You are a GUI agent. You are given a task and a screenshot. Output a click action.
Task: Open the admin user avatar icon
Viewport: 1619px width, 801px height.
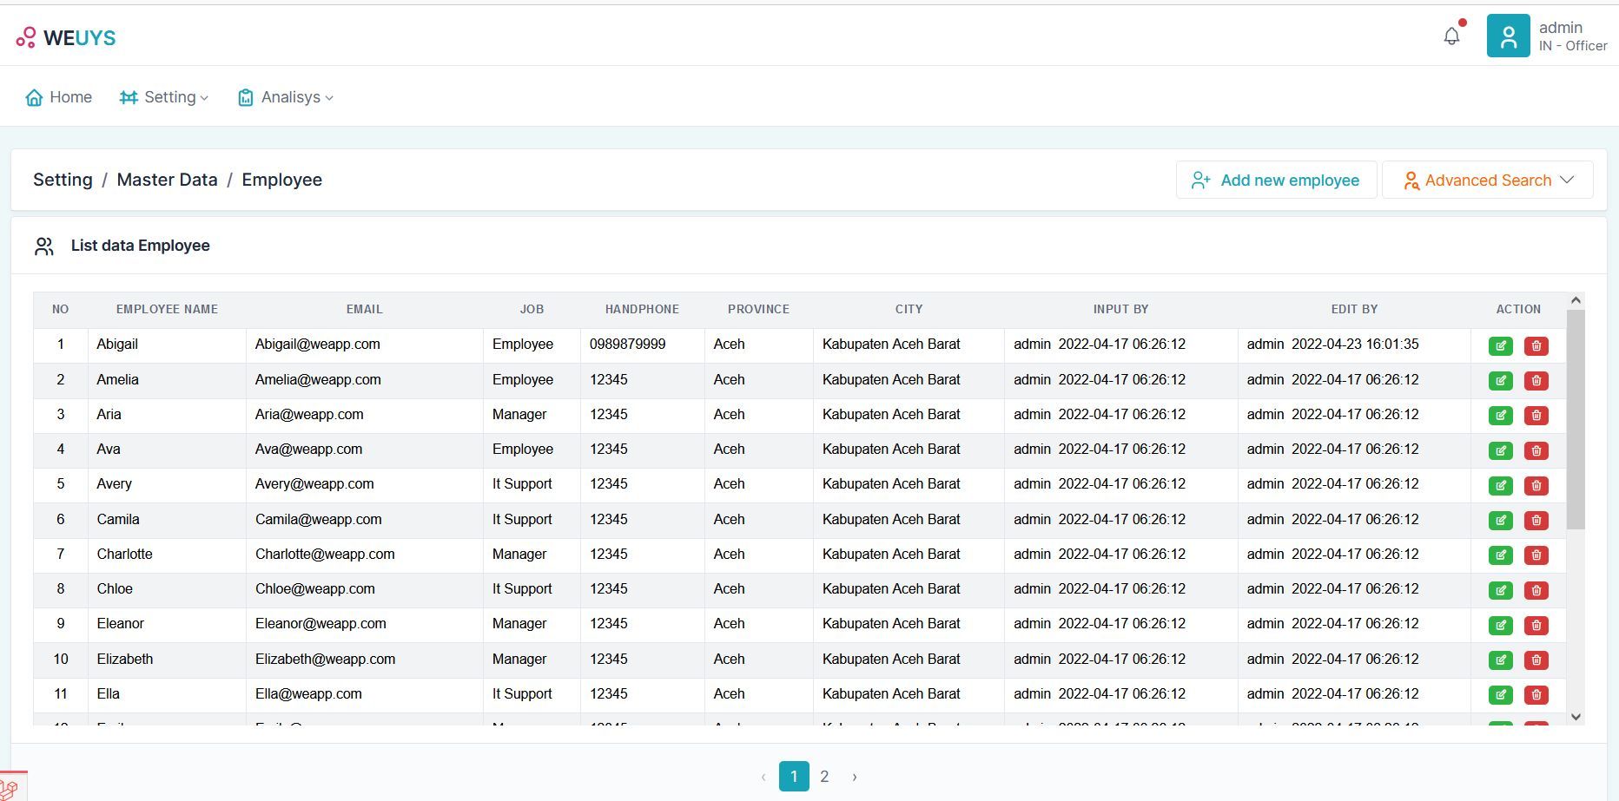point(1508,36)
